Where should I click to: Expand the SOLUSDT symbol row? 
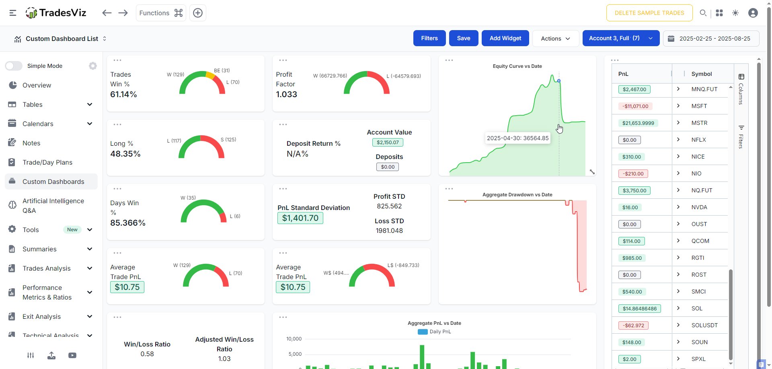click(678, 325)
